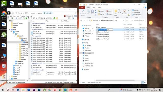This screenshot has width=163, height=92.
Task: Collapse the x64 node chevron in OpenIV tree
Action: [x=14, y=34]
